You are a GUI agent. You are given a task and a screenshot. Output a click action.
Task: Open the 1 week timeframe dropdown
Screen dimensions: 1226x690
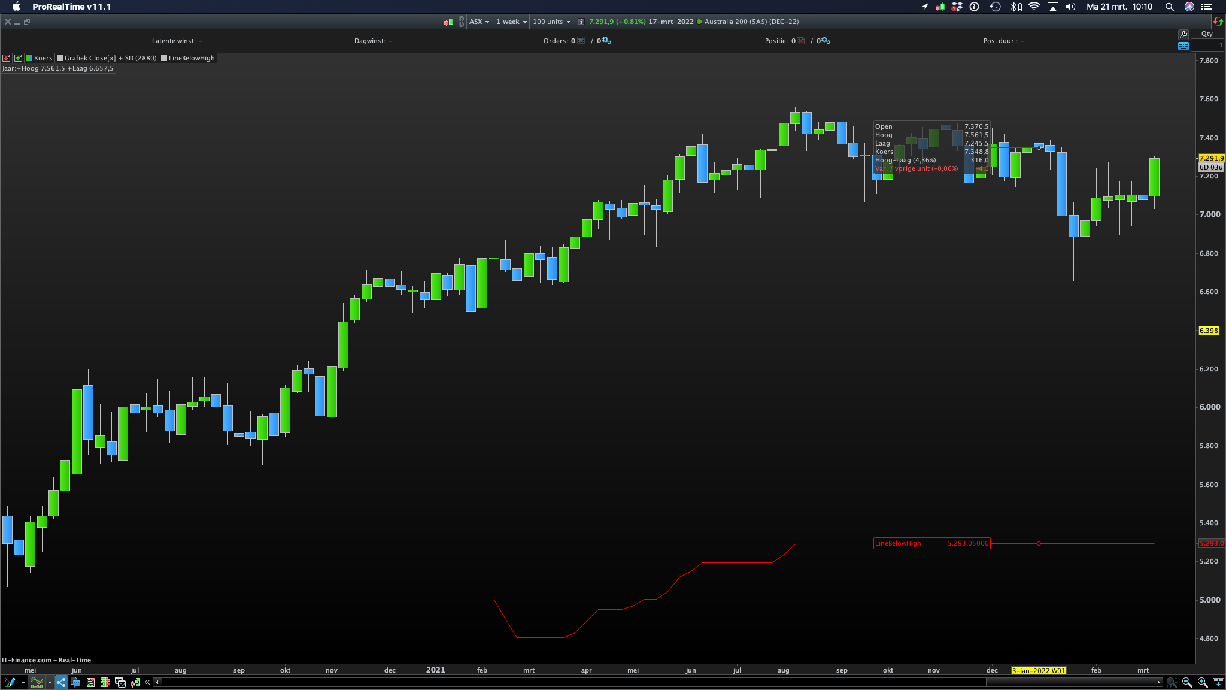click(511, 22)
